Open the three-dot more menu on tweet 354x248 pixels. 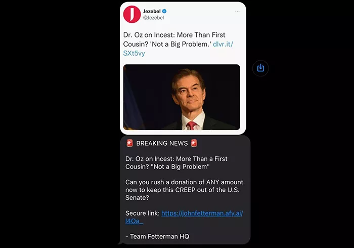pyautogui.click(x=237, y=11)
